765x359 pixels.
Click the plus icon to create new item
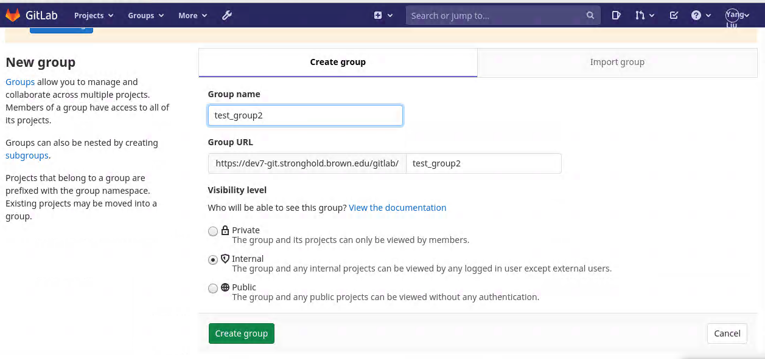pyautogui.click(x=378, y=15)
